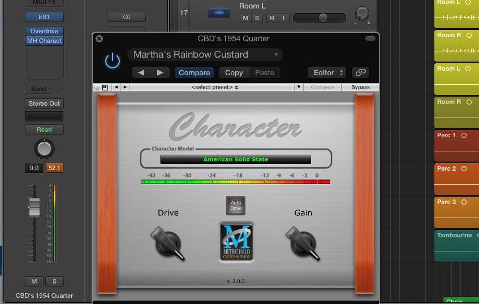Click the Stereo Out output slot
479x304 pixels.
44,103
